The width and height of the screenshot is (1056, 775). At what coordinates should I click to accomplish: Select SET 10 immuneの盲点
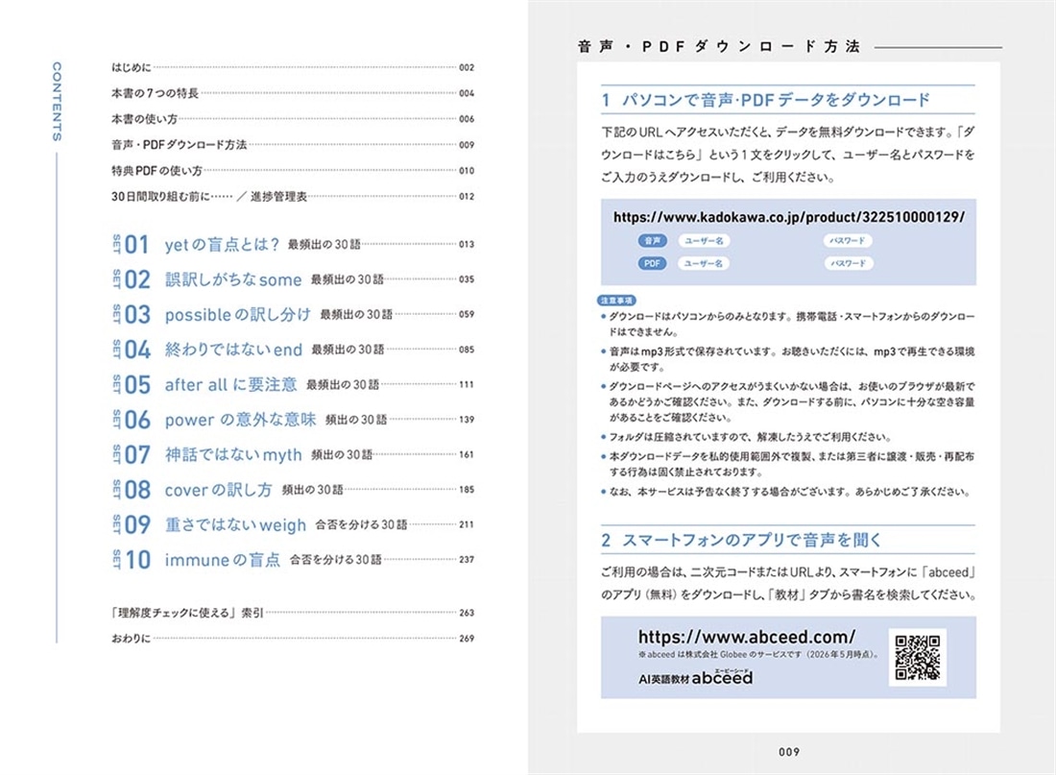pos(292,559)
